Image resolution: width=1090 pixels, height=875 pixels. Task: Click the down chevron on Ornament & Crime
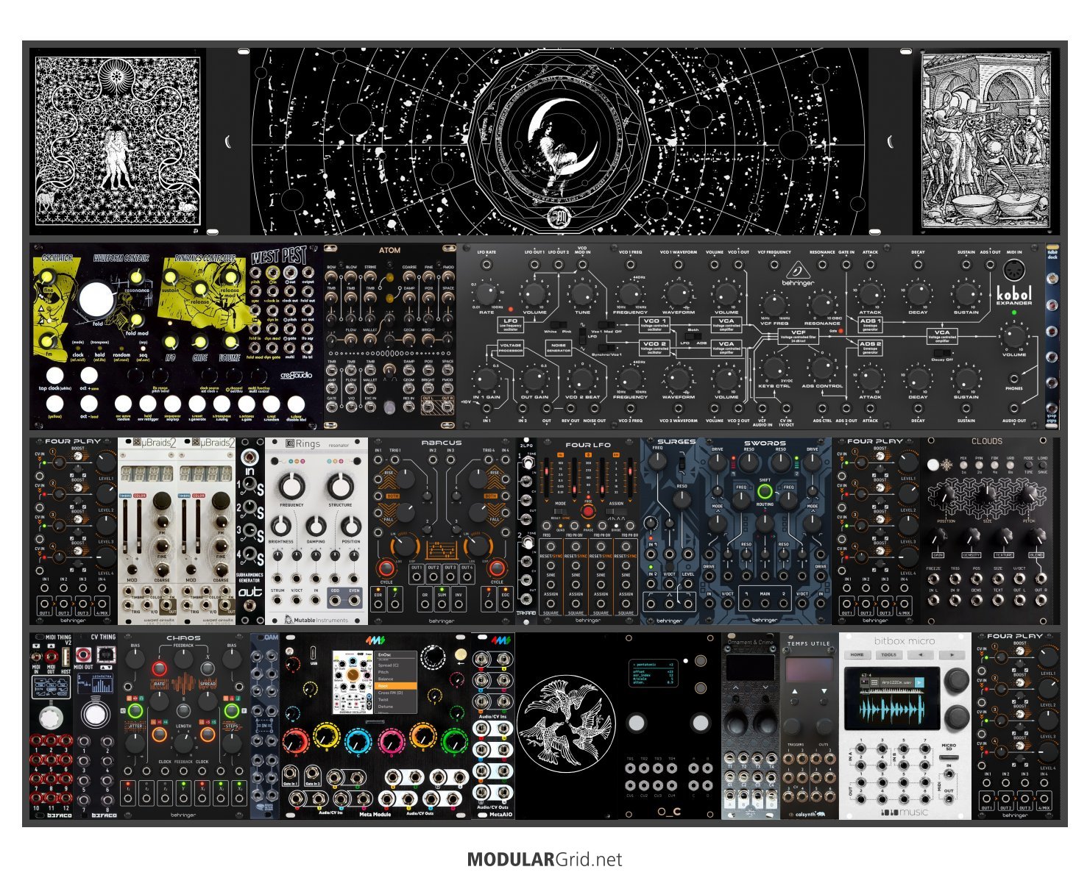(765, 687)
